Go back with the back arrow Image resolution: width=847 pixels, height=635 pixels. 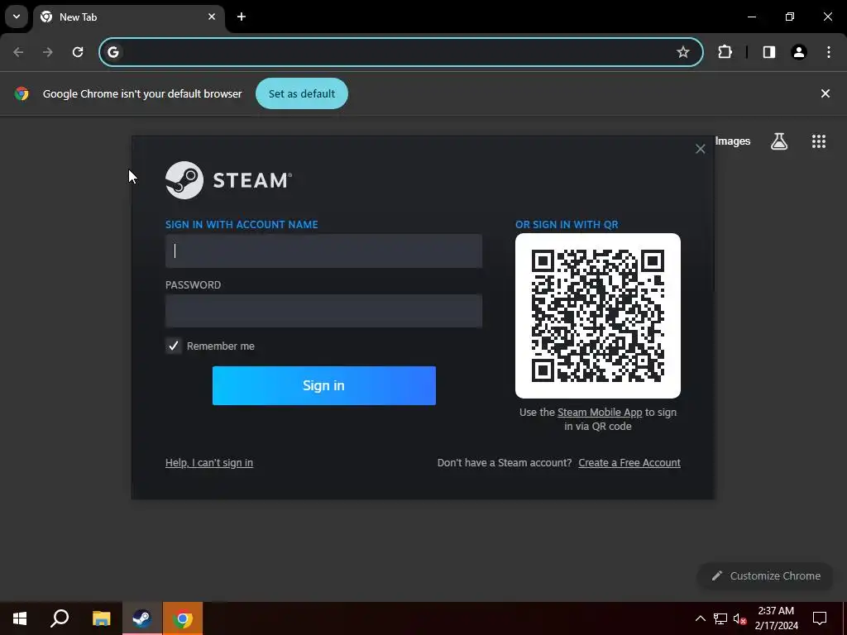[18, 52]
